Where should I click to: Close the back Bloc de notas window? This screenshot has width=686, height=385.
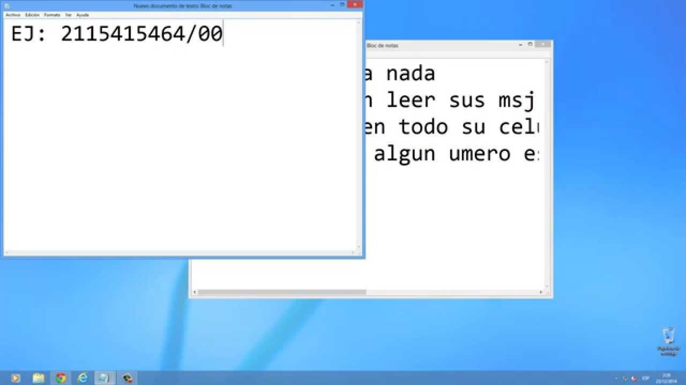[x=542, y=44]
